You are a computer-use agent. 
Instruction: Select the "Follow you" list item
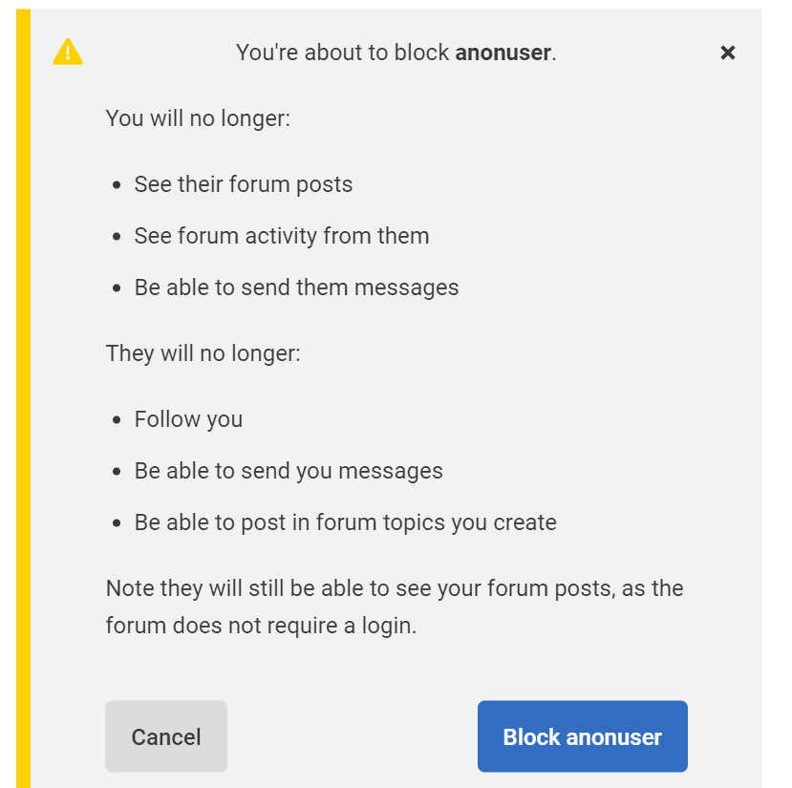(x=188, y=419)
